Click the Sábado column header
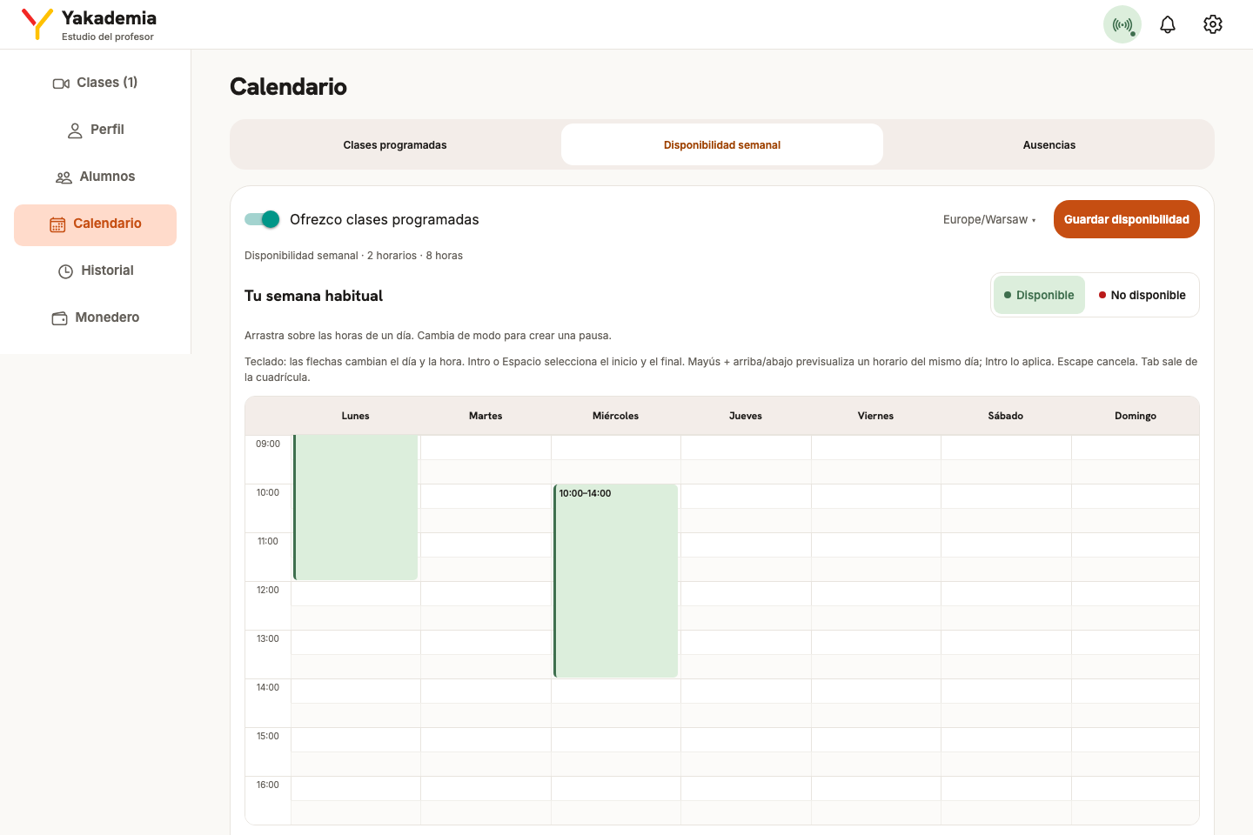The height and width of the screenshot is (835, 1253). 1006,416
